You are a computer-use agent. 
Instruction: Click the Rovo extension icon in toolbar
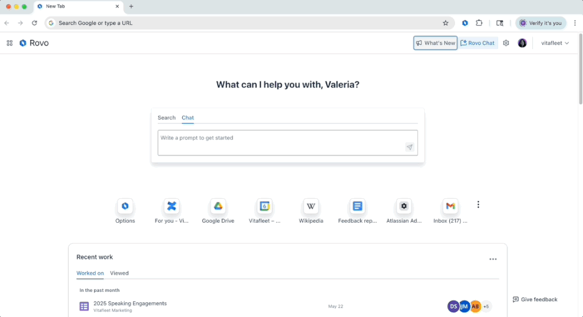click(x=465, y=23)
